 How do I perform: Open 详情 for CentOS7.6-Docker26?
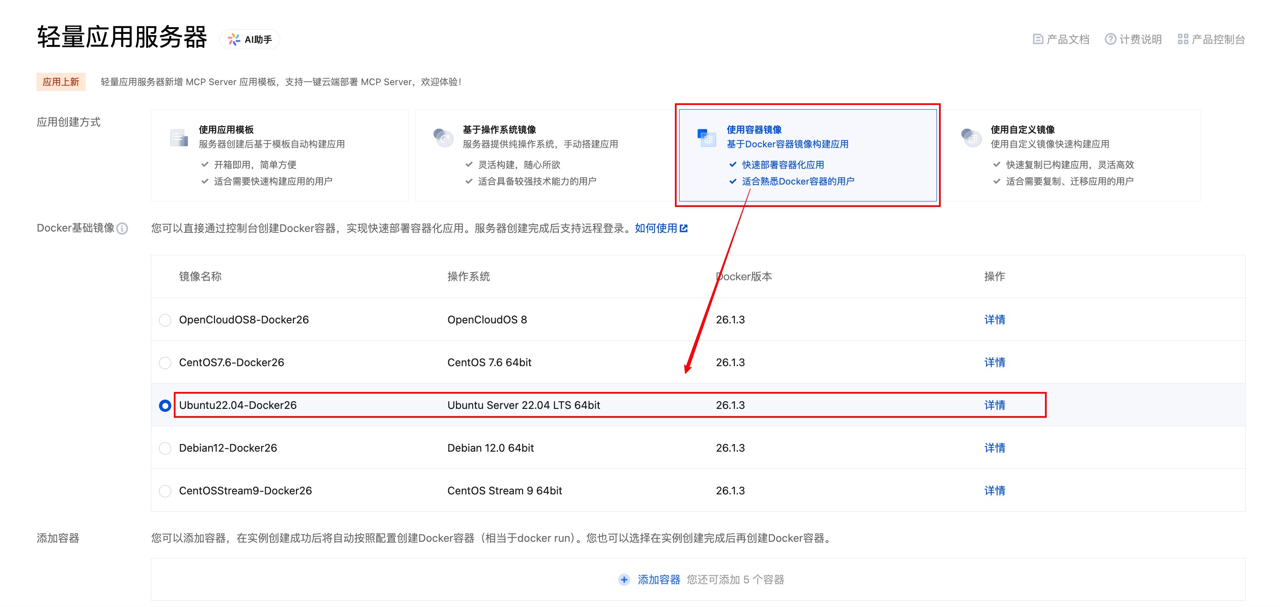[x=994, y=362]
